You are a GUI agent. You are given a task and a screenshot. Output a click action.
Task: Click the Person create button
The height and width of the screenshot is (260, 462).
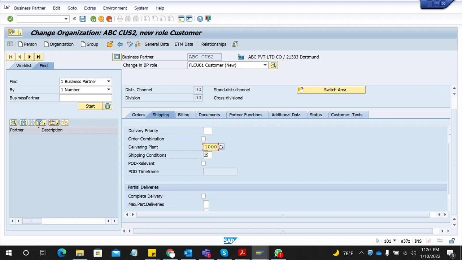click(x=27, y=44)
